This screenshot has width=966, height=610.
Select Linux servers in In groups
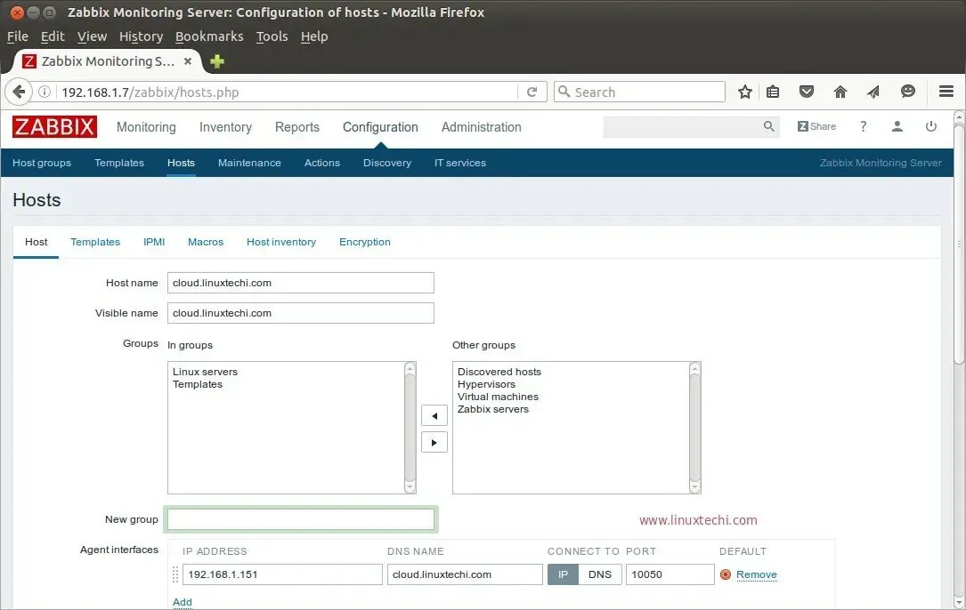tap(205, 372)
